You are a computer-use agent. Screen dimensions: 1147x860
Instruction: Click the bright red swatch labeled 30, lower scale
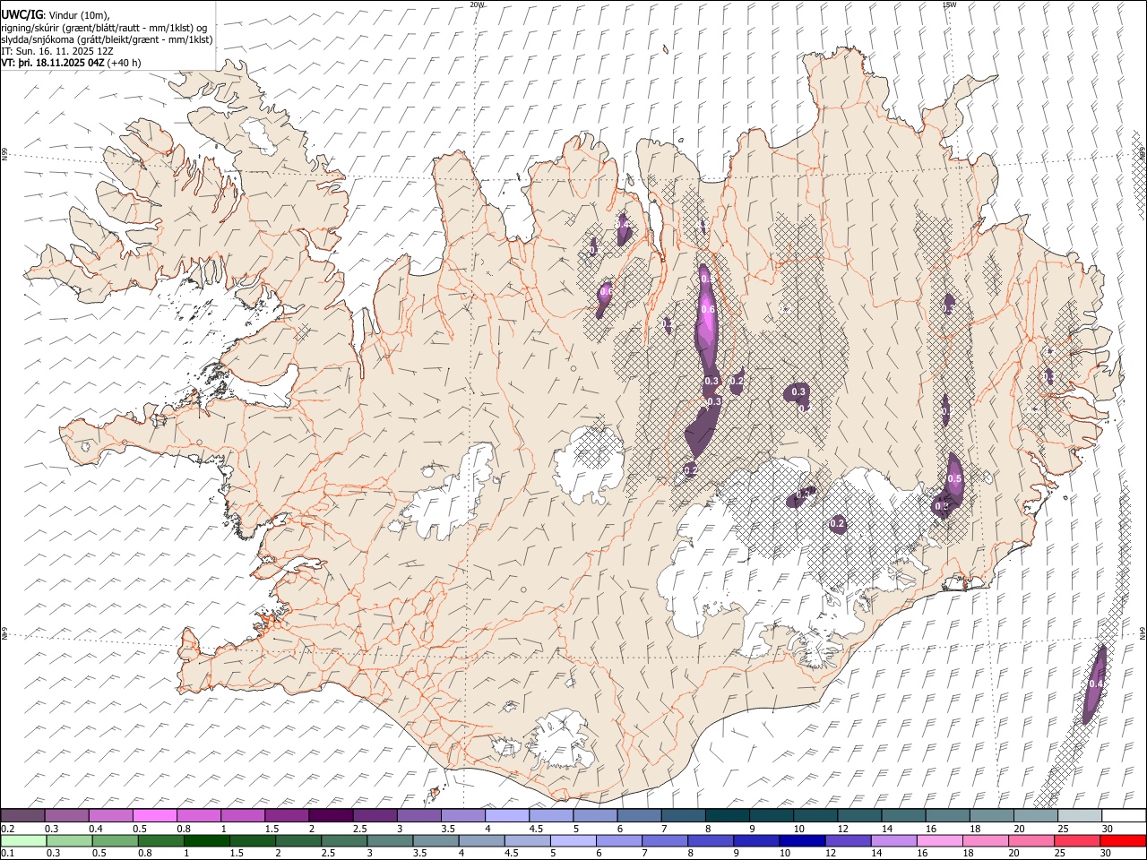click(1123, 840)
